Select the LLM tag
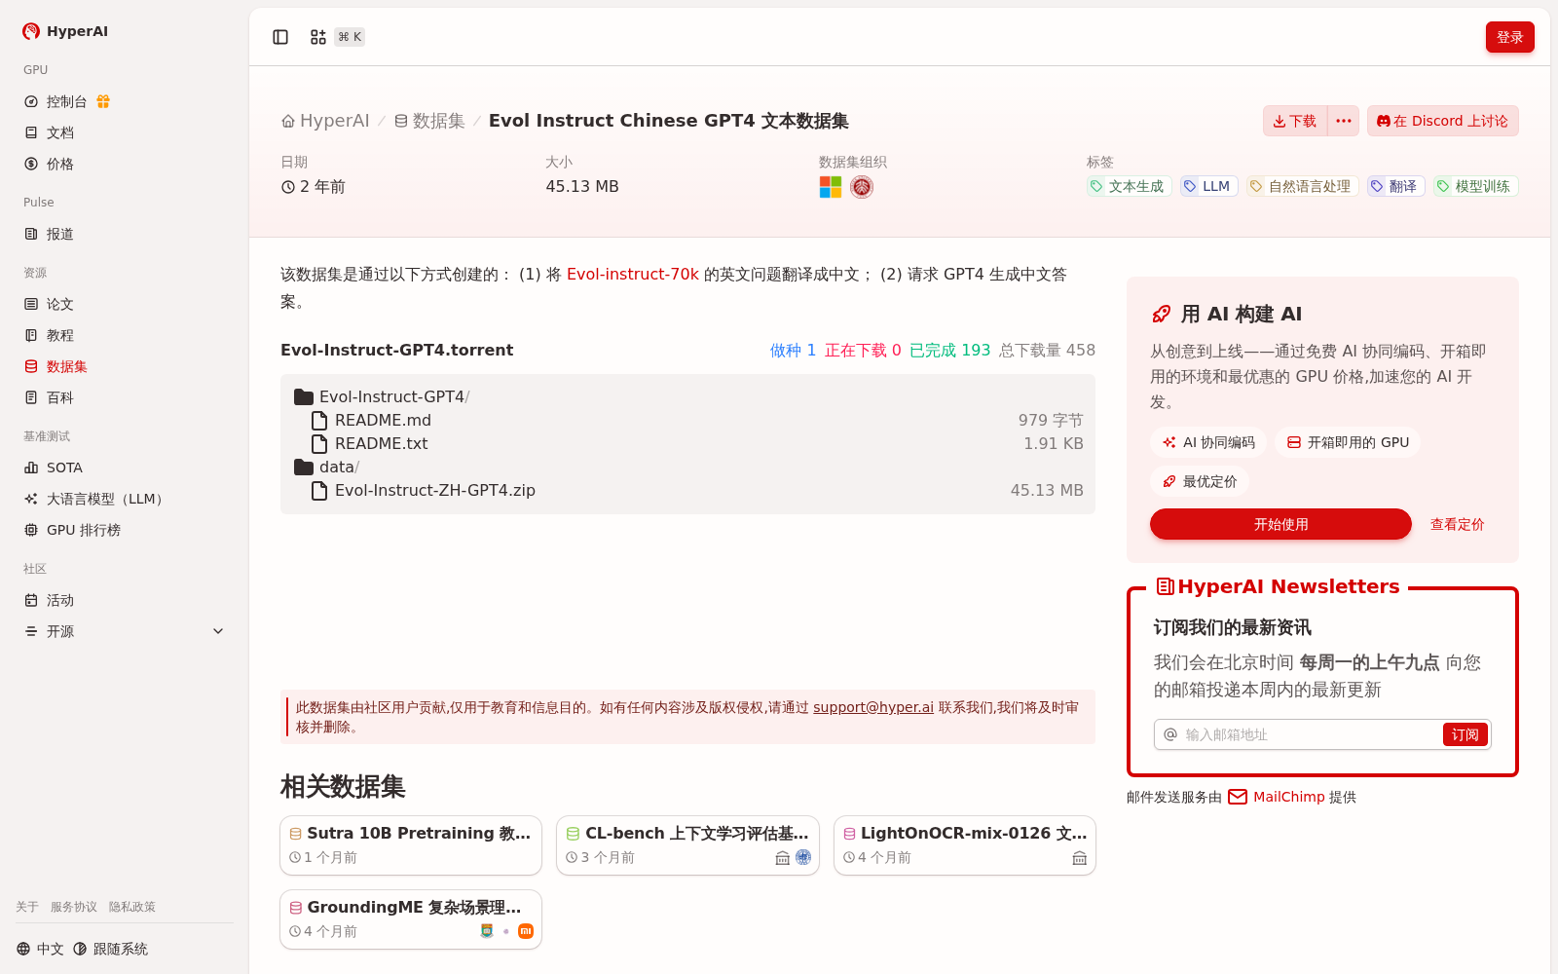 pyautogui.click(x=1208, y=186)
